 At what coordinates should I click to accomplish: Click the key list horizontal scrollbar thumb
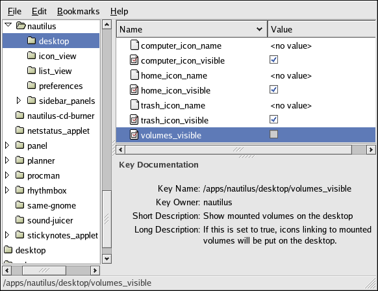(238, 149)
